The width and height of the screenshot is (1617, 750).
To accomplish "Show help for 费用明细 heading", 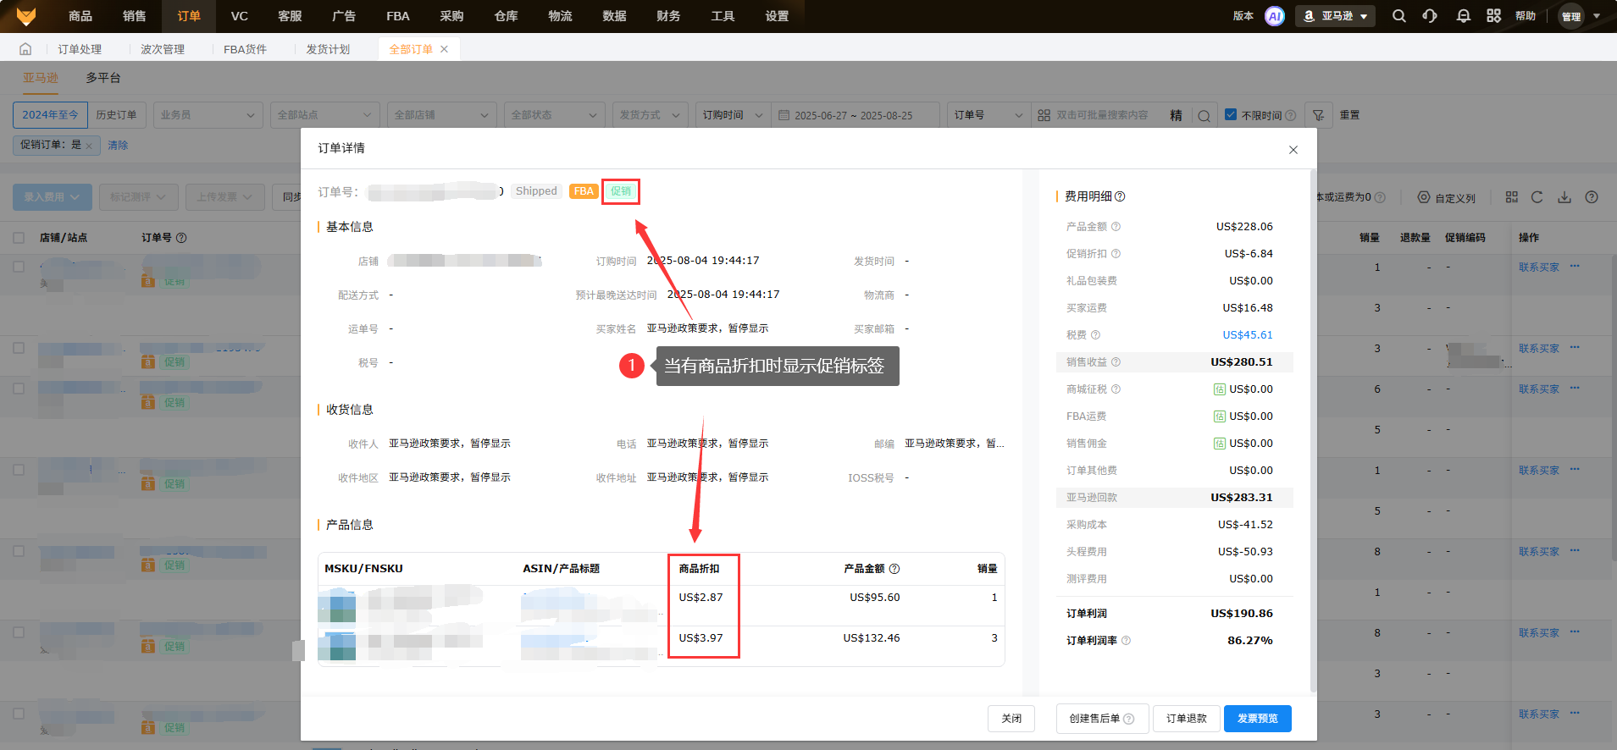I will [x=1120, y=196].
